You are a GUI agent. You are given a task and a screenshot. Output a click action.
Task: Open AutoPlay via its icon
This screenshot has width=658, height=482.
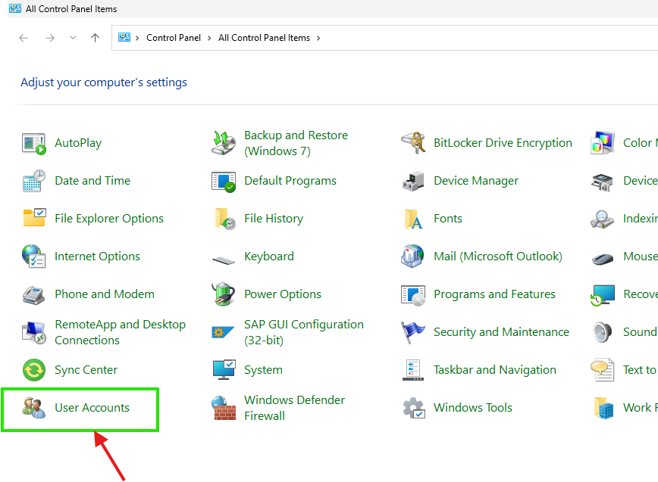pos(33,143)
